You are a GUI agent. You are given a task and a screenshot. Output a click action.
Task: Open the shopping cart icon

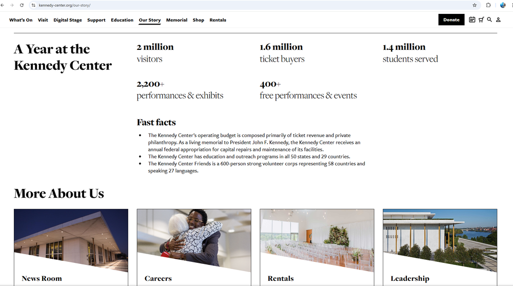tap(481, 20)
